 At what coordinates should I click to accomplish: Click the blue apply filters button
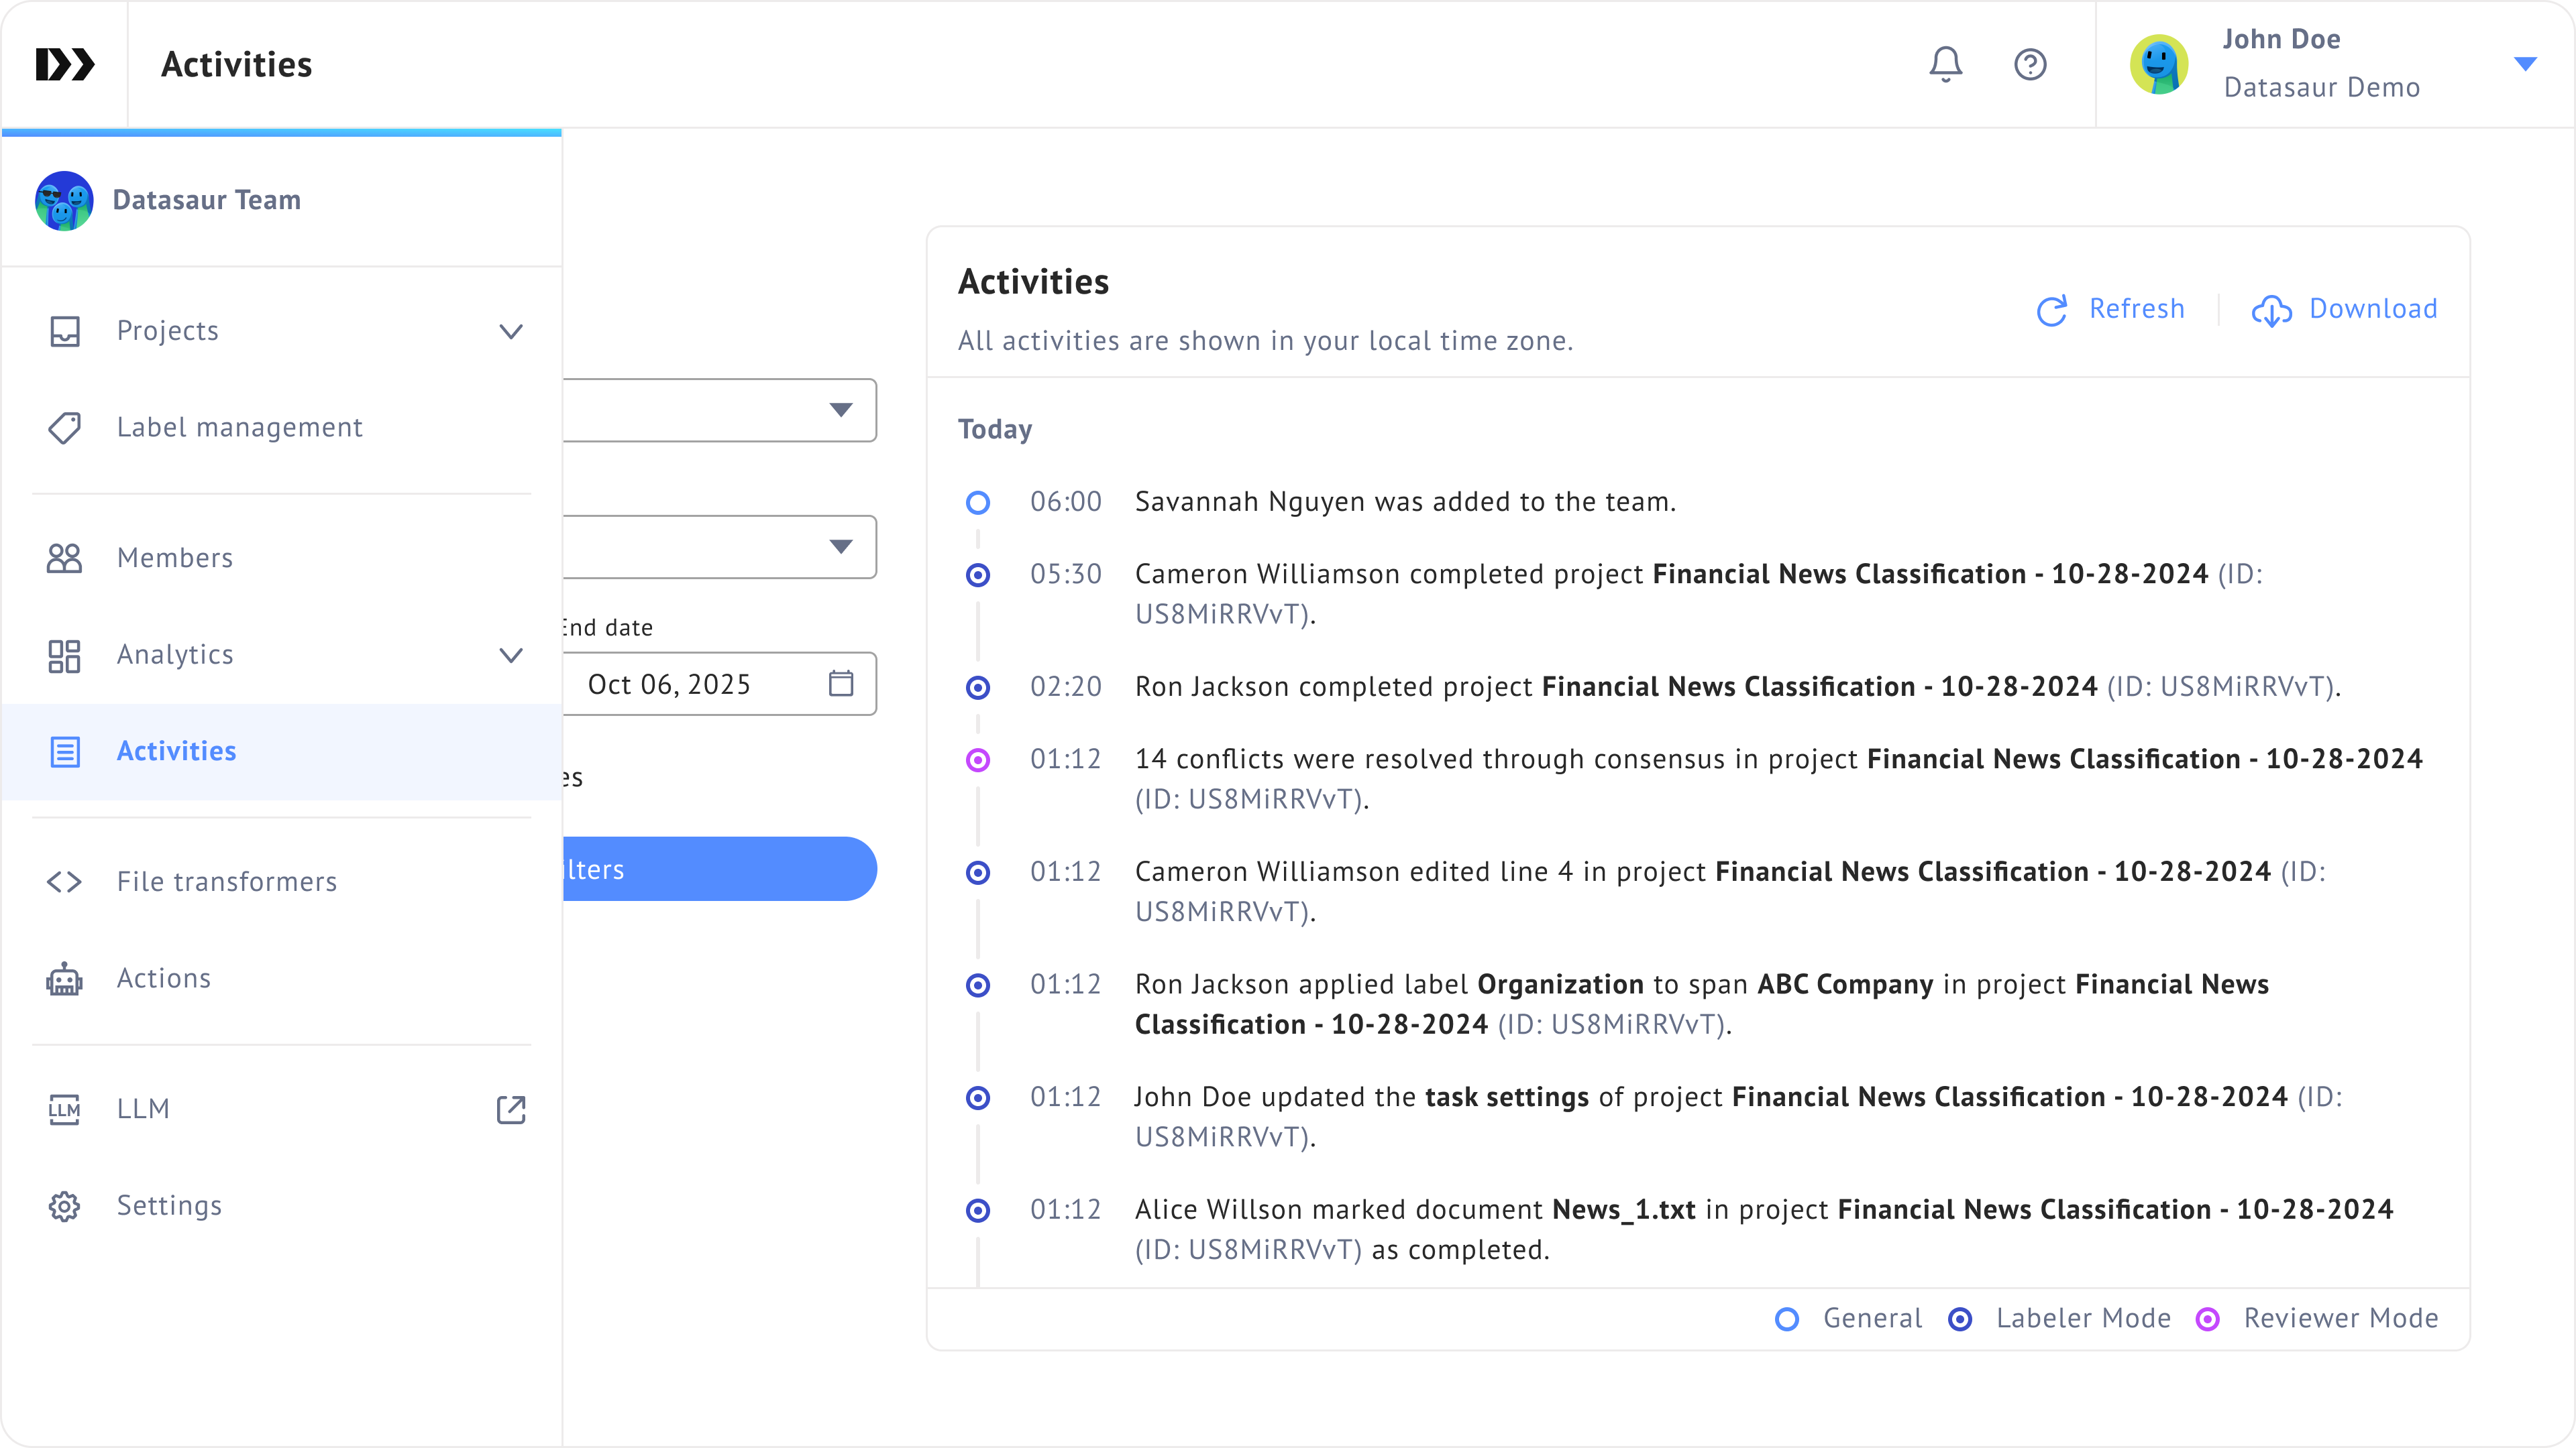point(720,869)
